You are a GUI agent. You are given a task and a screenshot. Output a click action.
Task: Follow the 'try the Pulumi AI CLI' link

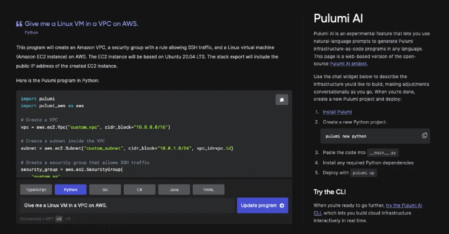pos(368,209)
